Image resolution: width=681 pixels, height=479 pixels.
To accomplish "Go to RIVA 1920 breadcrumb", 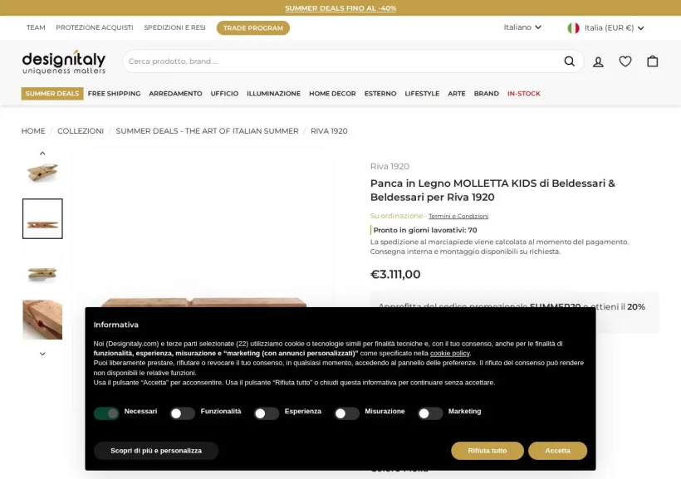I will click(x=329, y=130).
